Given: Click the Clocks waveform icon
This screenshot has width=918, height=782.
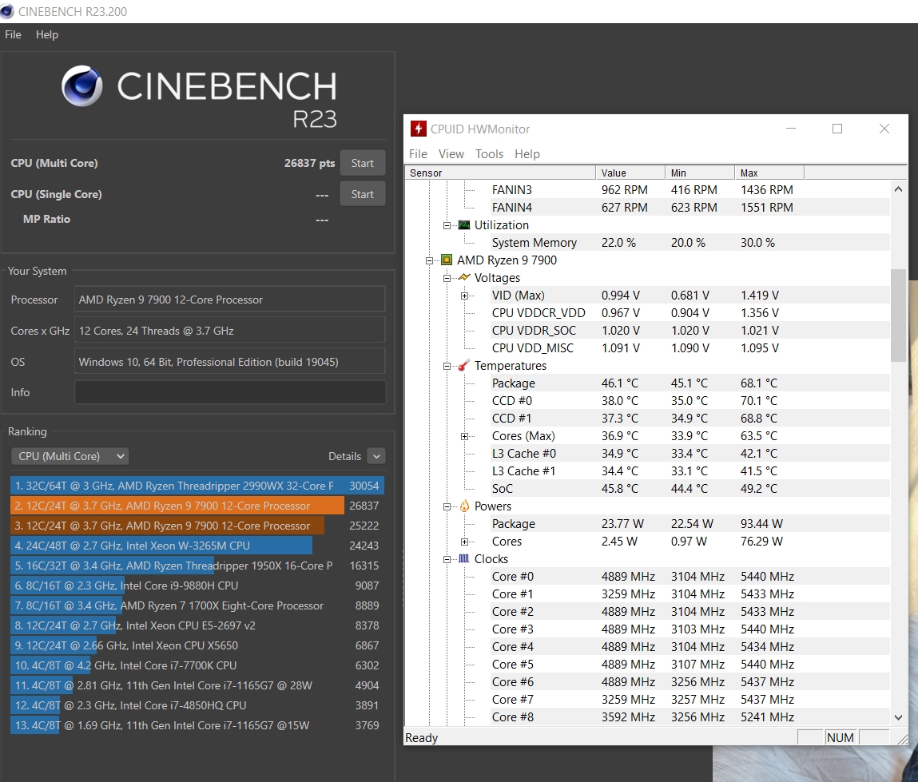Looking at the screenshot, I should [463, 559].
